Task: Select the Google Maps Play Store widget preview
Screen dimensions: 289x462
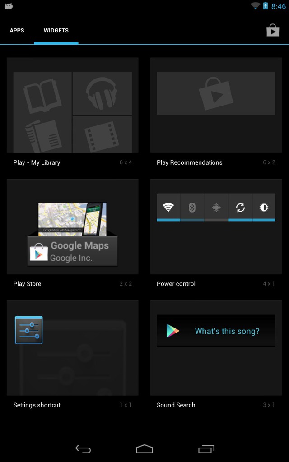Action: [73, 234]
